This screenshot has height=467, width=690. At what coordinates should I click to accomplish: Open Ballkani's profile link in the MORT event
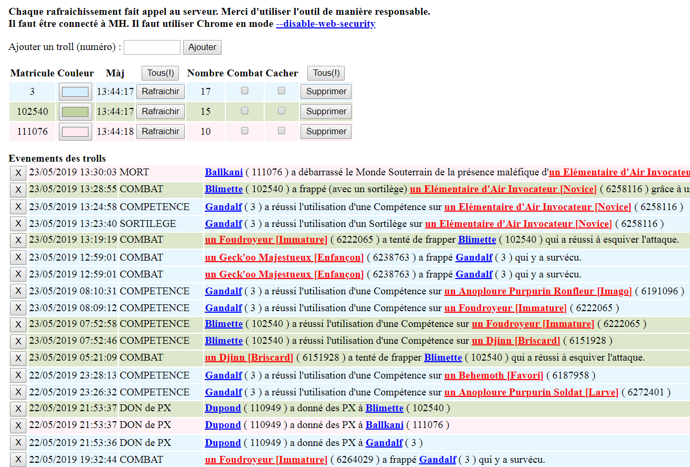click(x=224, y=172)
